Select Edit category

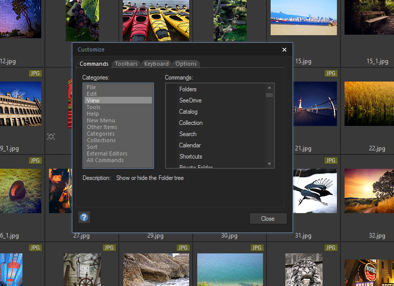coord(118,94)
